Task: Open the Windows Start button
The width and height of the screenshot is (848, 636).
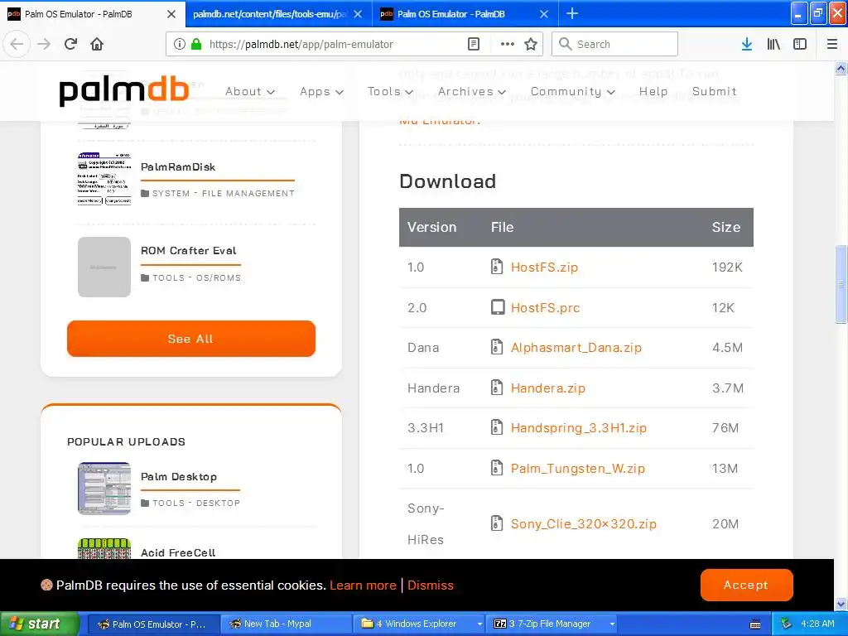Action: click(38, 624)
